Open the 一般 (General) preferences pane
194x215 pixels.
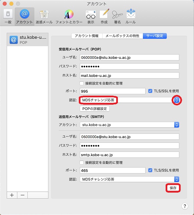pos(8,16)
